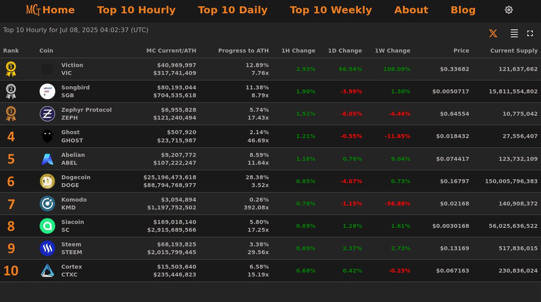Open the Songbird SGB coin name
541x302 pixels.
[75, 92]
